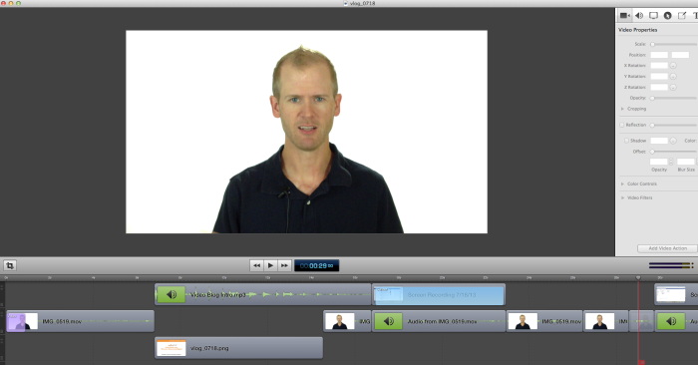Click the speaker icon on Audio from IMG_0519.mov
The width and height of the screenshot is (698, 365).
tap(389, 321)
